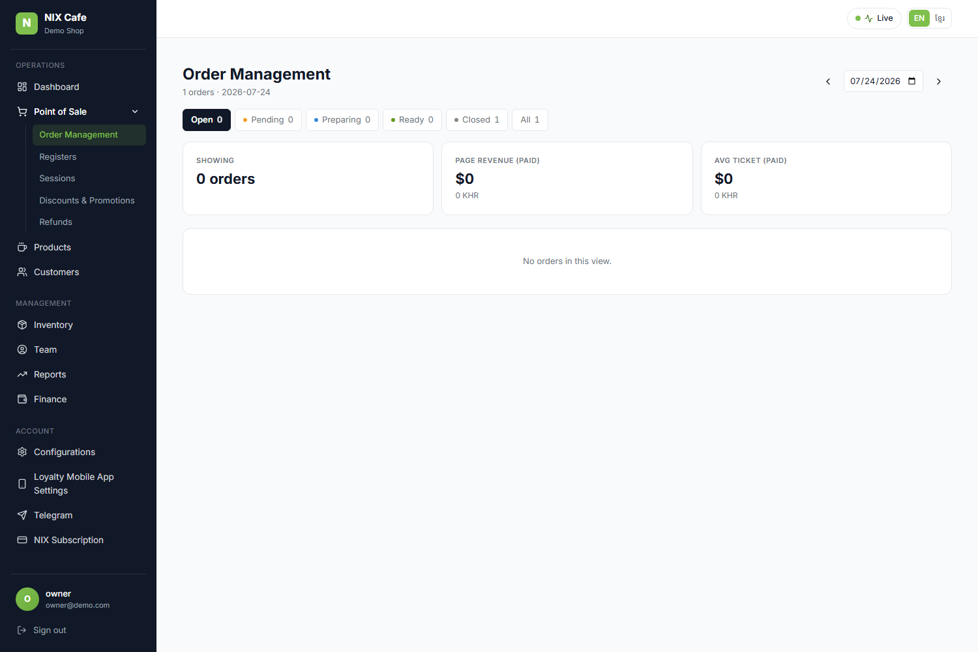Open Order Management in the sidebar

pyautogui.click(x=89, y=135)
